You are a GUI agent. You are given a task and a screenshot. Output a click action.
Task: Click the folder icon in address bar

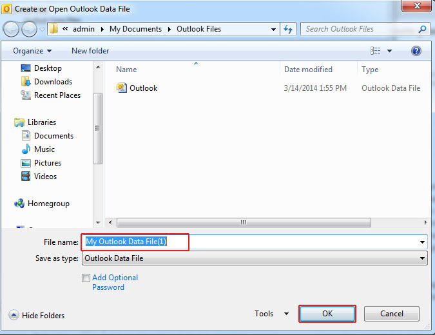[54, 28]
